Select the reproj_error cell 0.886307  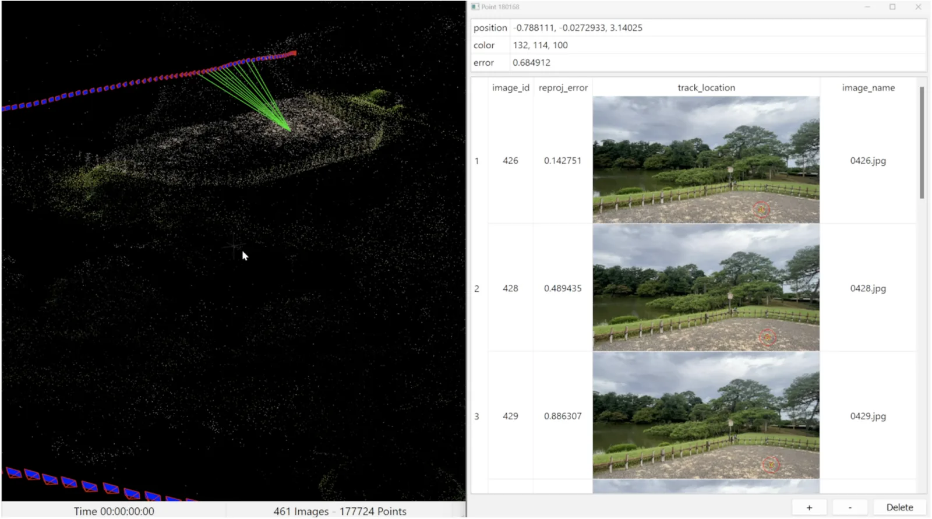tap(563, 416)
